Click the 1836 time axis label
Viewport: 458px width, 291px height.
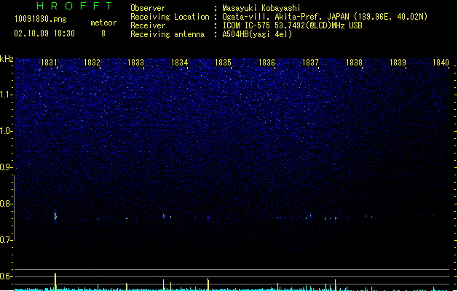point(266,63)
